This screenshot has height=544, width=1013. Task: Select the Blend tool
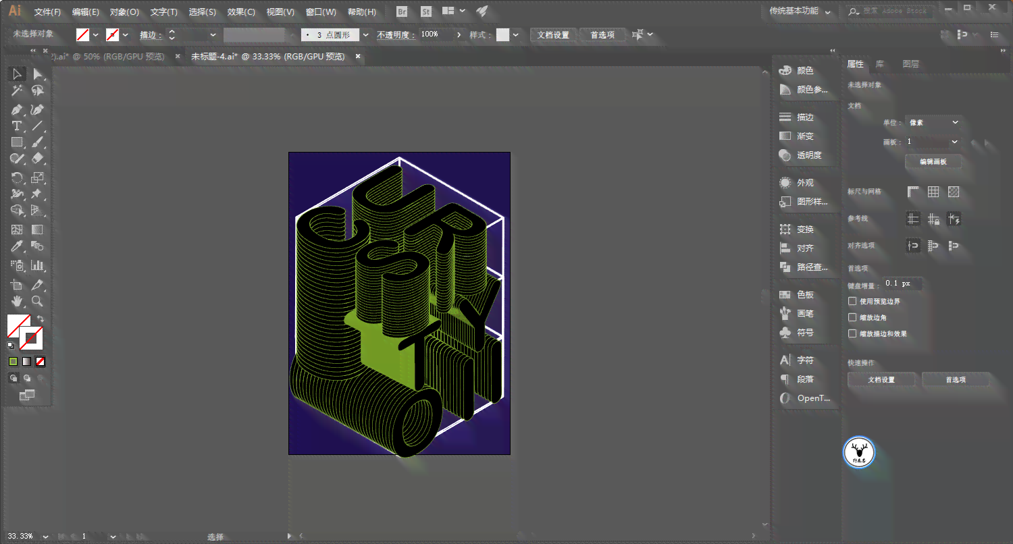[38, 246]
